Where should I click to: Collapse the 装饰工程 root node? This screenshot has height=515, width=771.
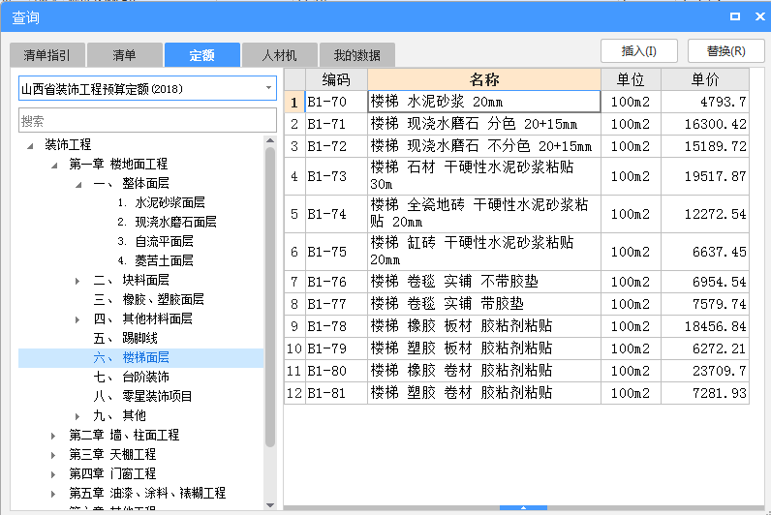coord(30,145)
